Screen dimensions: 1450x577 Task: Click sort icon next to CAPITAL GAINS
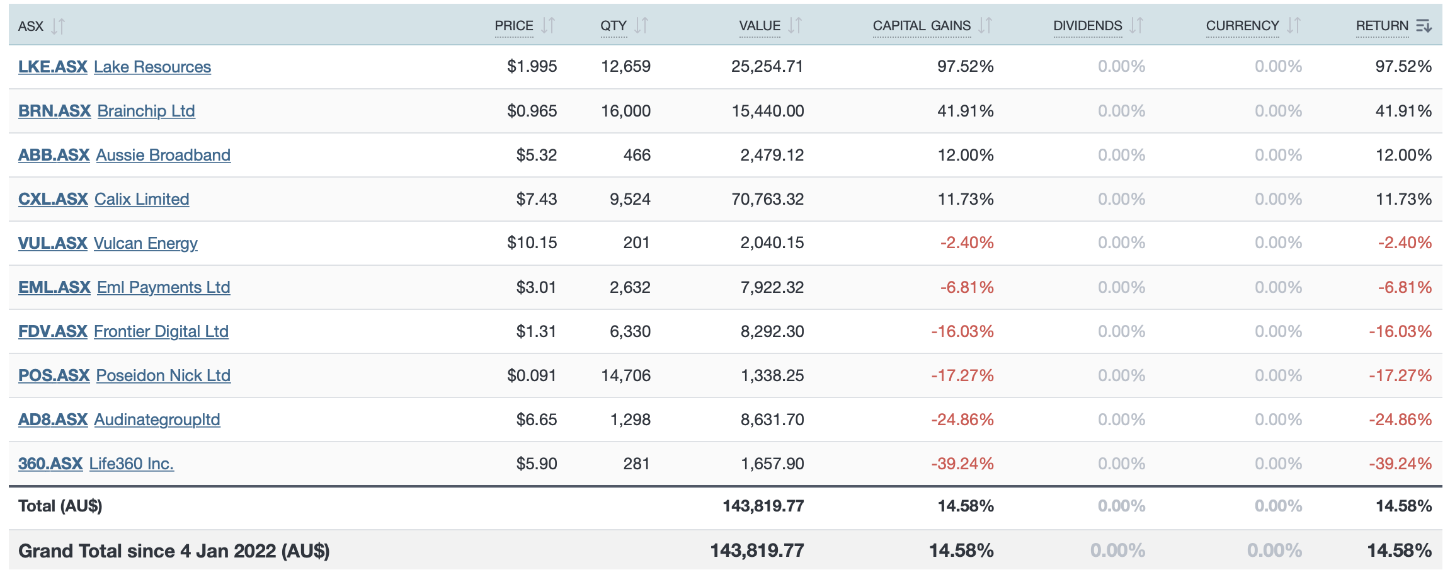pos(985,26)
